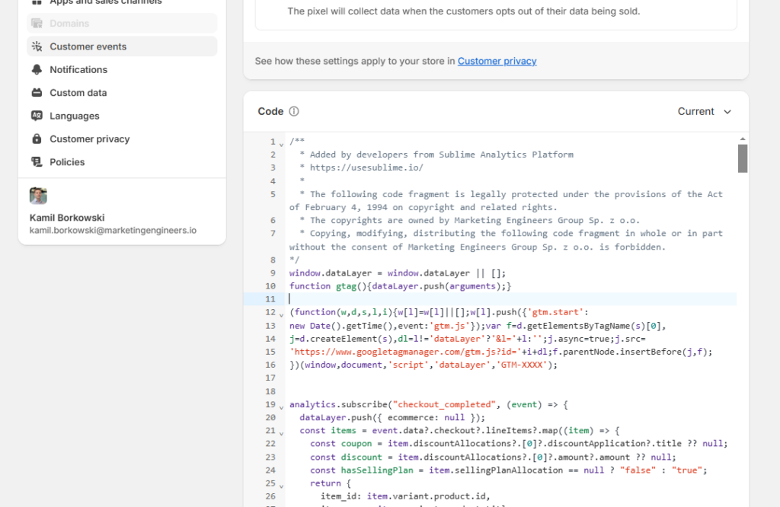Collapse the return block at line 25

tap(281, 484)
